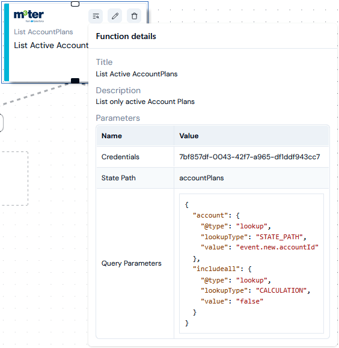The image size is (339, 348).
Task: Click the Credentials row label
Action: click(x=120, y=157)
